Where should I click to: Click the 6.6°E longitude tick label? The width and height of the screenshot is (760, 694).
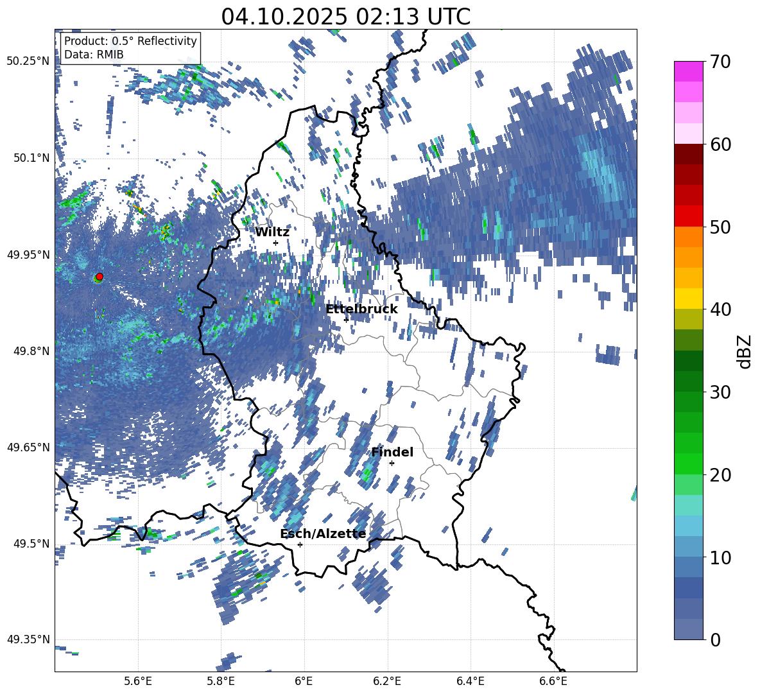tap(553, 681)
